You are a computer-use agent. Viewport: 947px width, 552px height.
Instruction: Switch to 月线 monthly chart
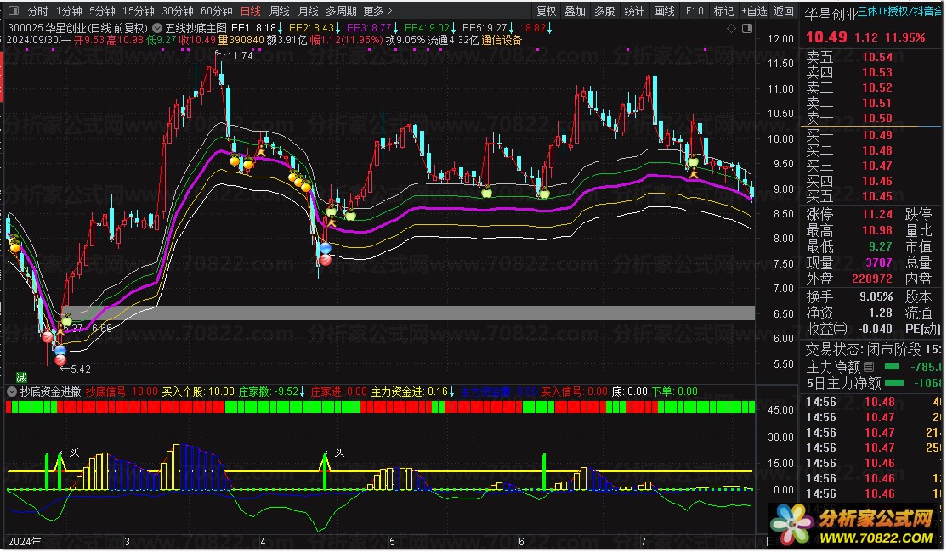(x=308, y=11)
